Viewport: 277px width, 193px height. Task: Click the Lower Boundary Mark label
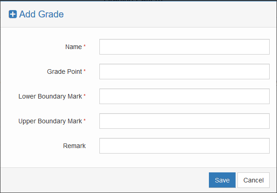[50, 96]
